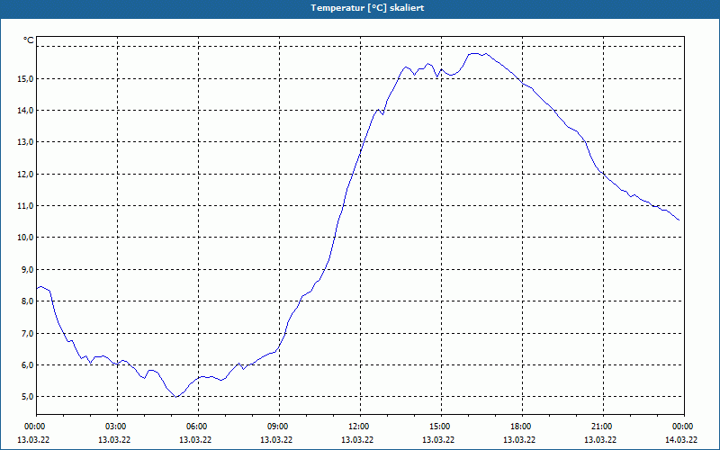Click the 13.03.22 date under 09:00
Viewport: 720px width, 450px height.
click(276, 440)
